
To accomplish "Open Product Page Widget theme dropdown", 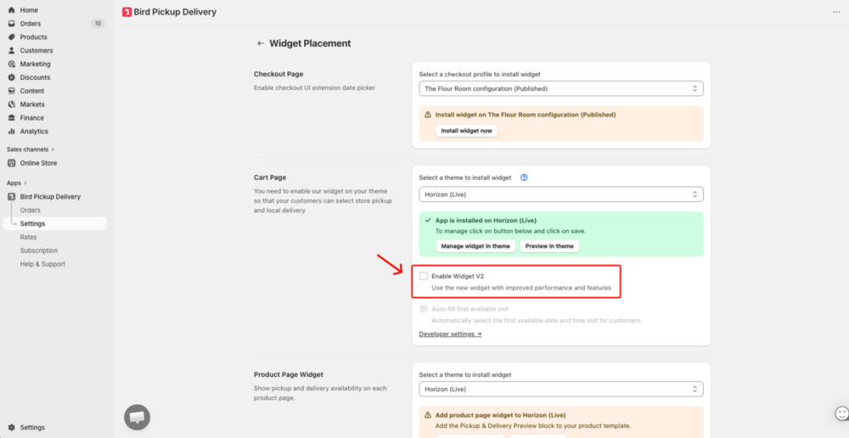I will [x=561, y=389].
